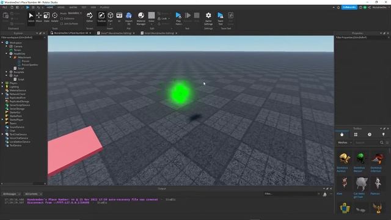
Task: Click the blue play icon in quick access bar
Action: pos(27,7)
